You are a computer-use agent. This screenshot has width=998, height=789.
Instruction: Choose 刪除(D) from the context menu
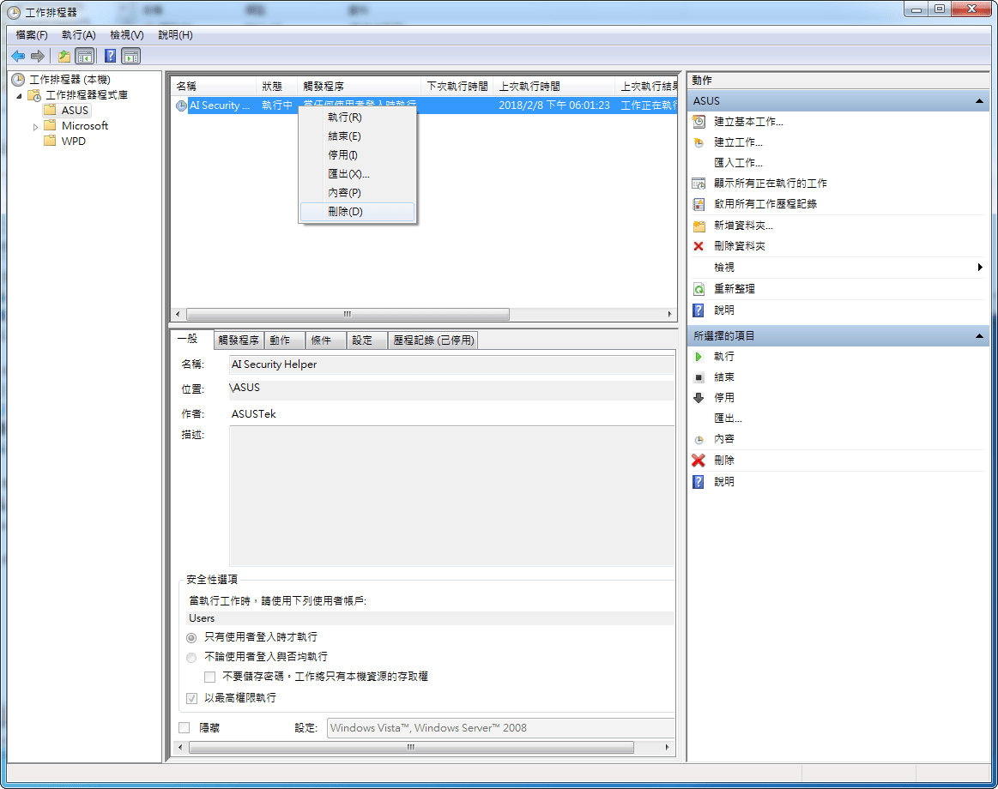click(x=345, y=212)
